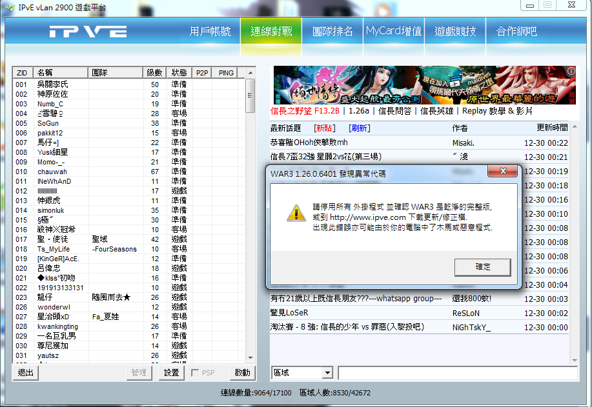Click the 連線數量:9064/17100 status text
Image resolution: width=592 pixels, height=407 pixels.
[x=256, y=393]
